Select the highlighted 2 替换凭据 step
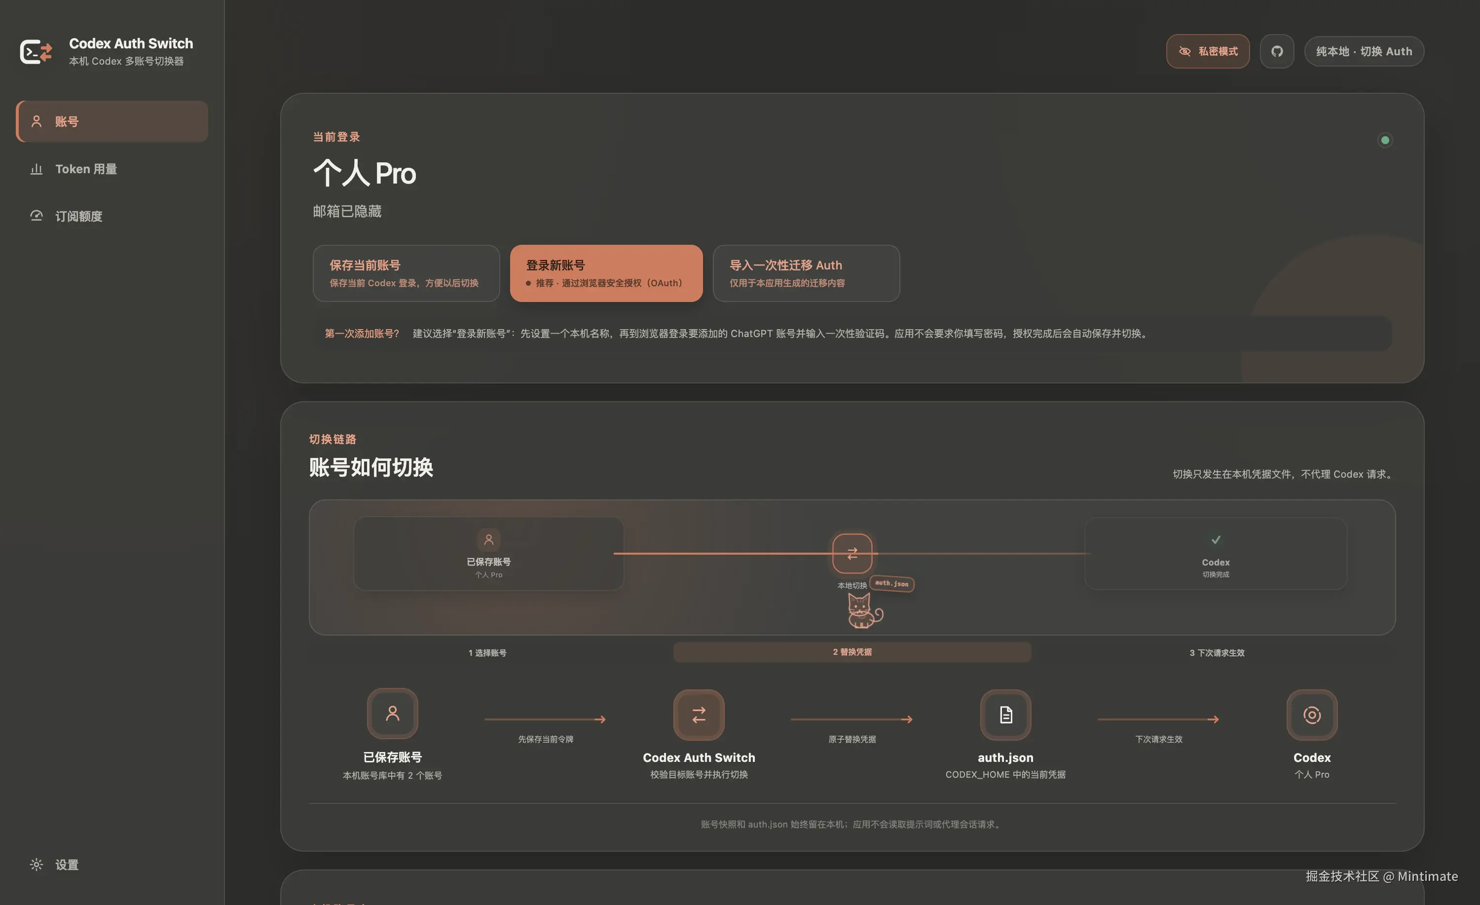The width and height of the screenshot is (1480, 905). [852, 652]
